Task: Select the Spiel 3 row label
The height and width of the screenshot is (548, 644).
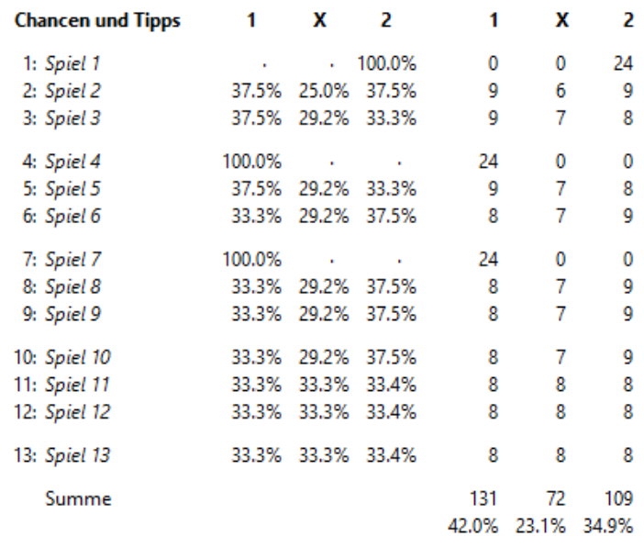Action: tap(72, 118)
